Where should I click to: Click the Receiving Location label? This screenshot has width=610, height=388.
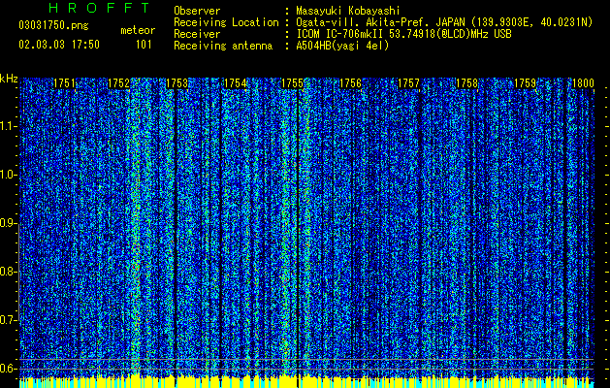pos(226,22)
